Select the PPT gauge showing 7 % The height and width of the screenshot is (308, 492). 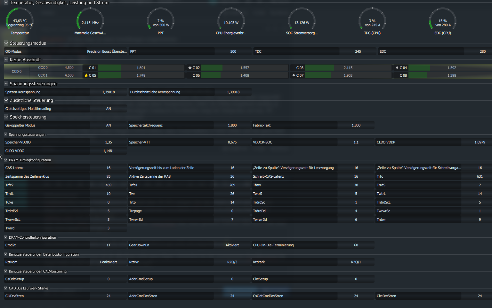click(161, 21)
